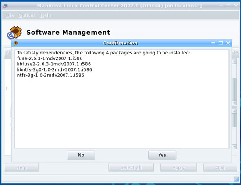Viewport: 241px width, 185px height.
Task: Click the Control Center window title icon
Action: (x=5, y=6)
